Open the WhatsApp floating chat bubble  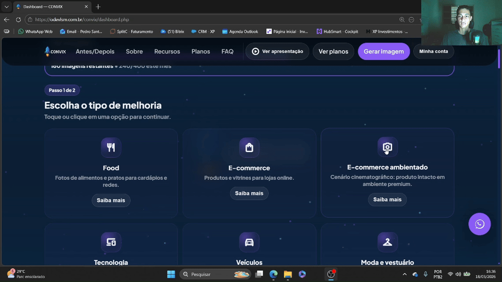pos(480,224)
